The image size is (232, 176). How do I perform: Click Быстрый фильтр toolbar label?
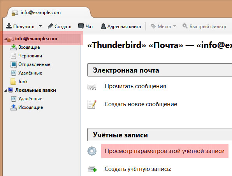(x=208, y=27)
